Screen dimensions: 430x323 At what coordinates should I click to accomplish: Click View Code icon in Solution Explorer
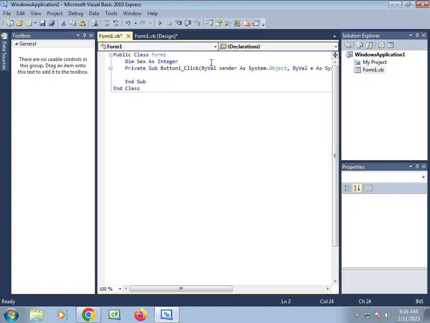(x=381, y=45)
